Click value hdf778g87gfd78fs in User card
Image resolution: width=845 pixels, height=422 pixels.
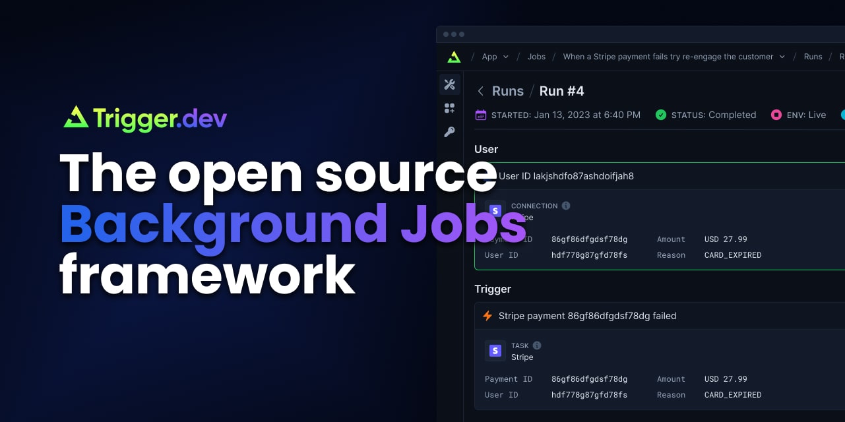pyautogui.click(x=589, y=255)
